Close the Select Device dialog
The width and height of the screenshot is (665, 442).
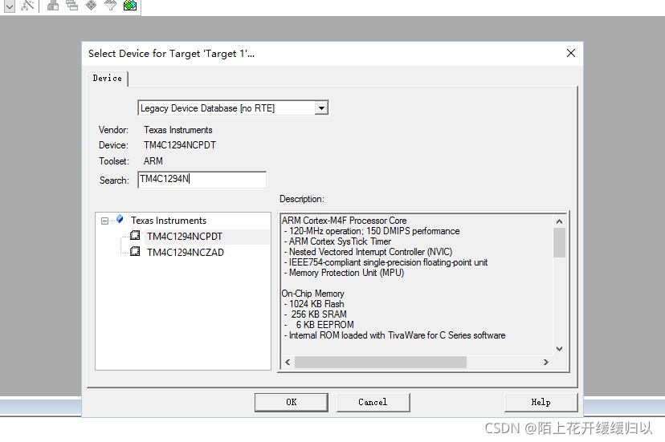tap(571, 53)
